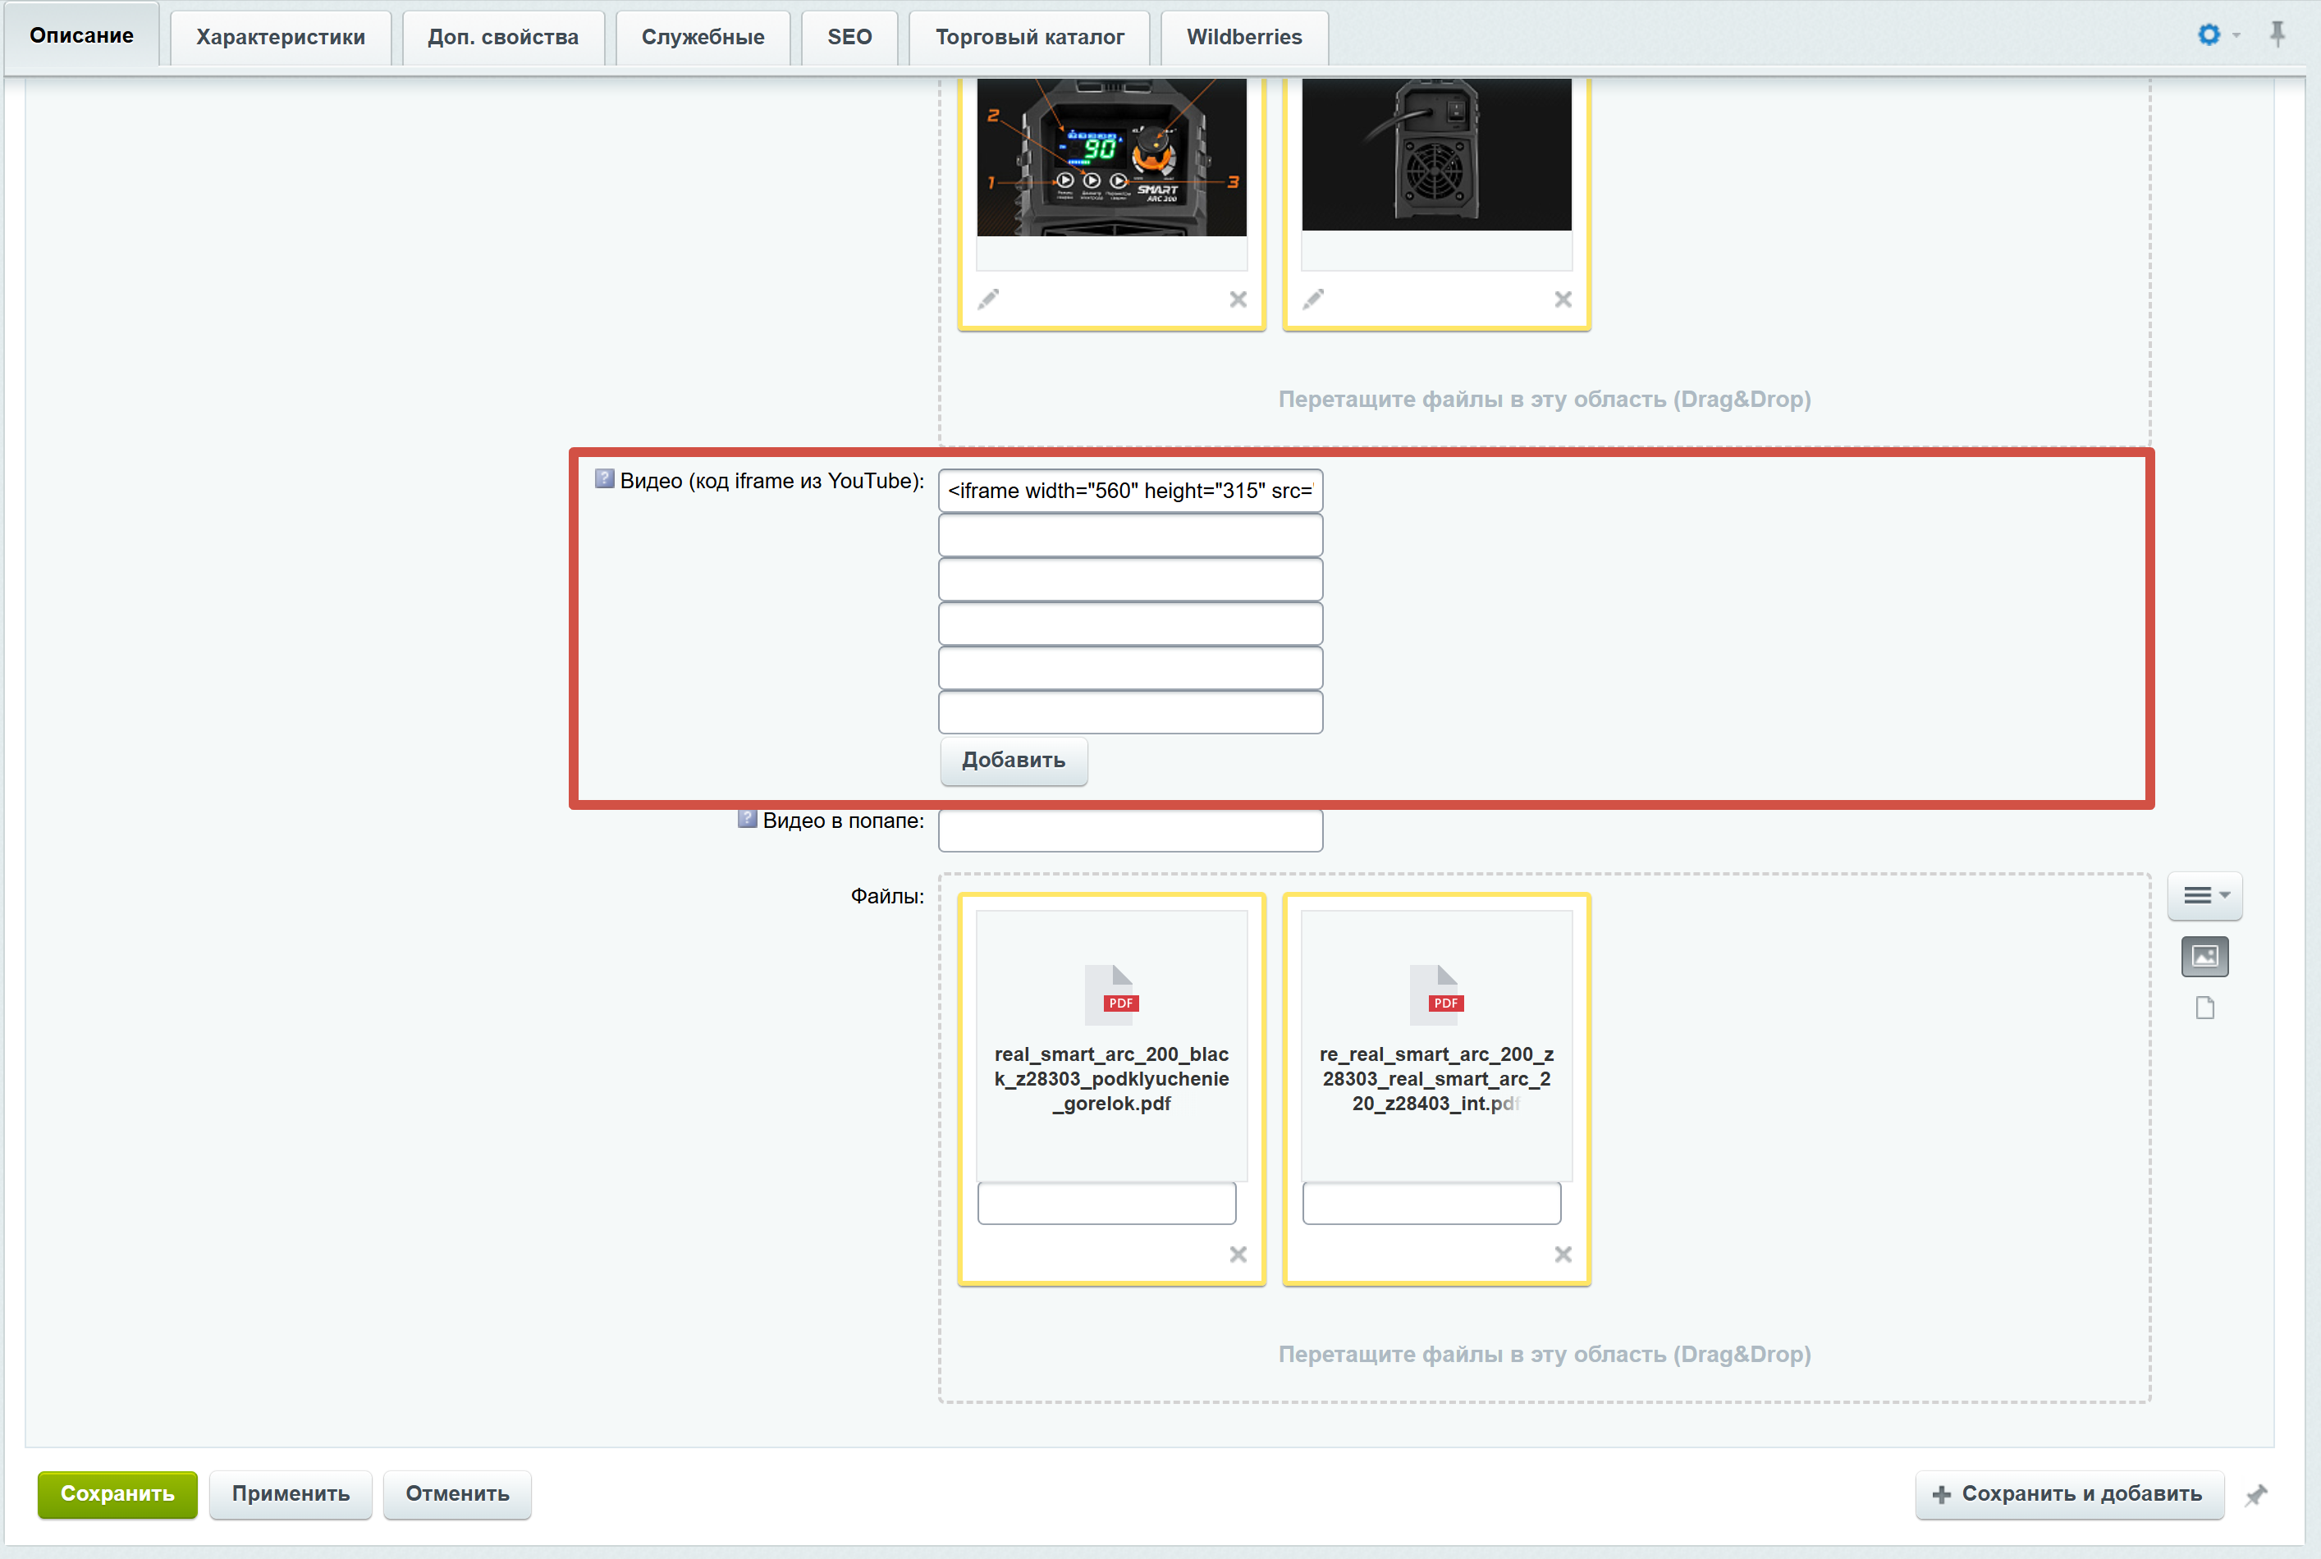2321x1559 pixels.
Task: Remove the control panel image
Action: point(1238,299)
